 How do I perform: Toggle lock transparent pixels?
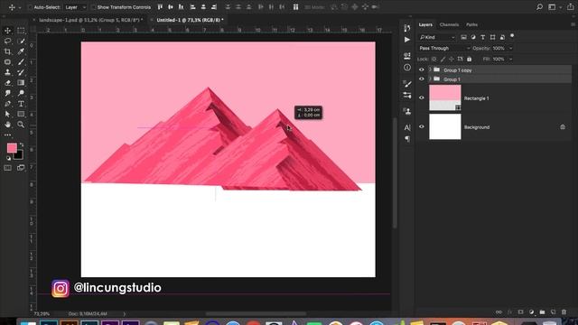pyautogui.click(x=433, y=59)
